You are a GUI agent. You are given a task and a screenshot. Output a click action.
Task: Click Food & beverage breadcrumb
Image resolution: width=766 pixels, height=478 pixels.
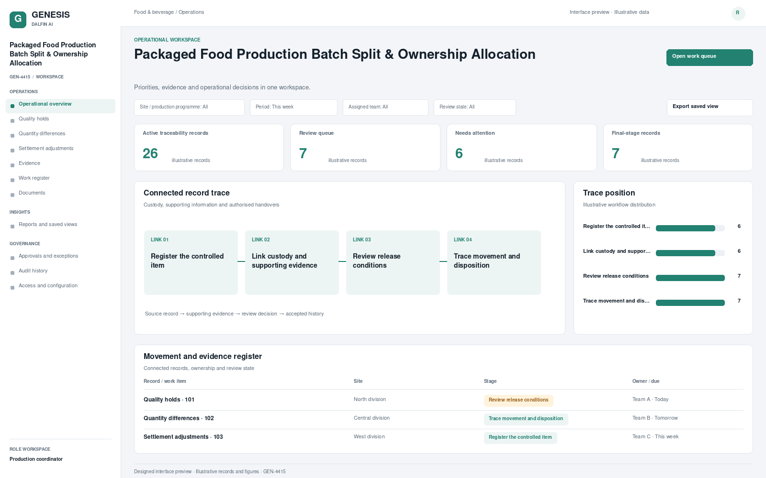coord(154,12)
